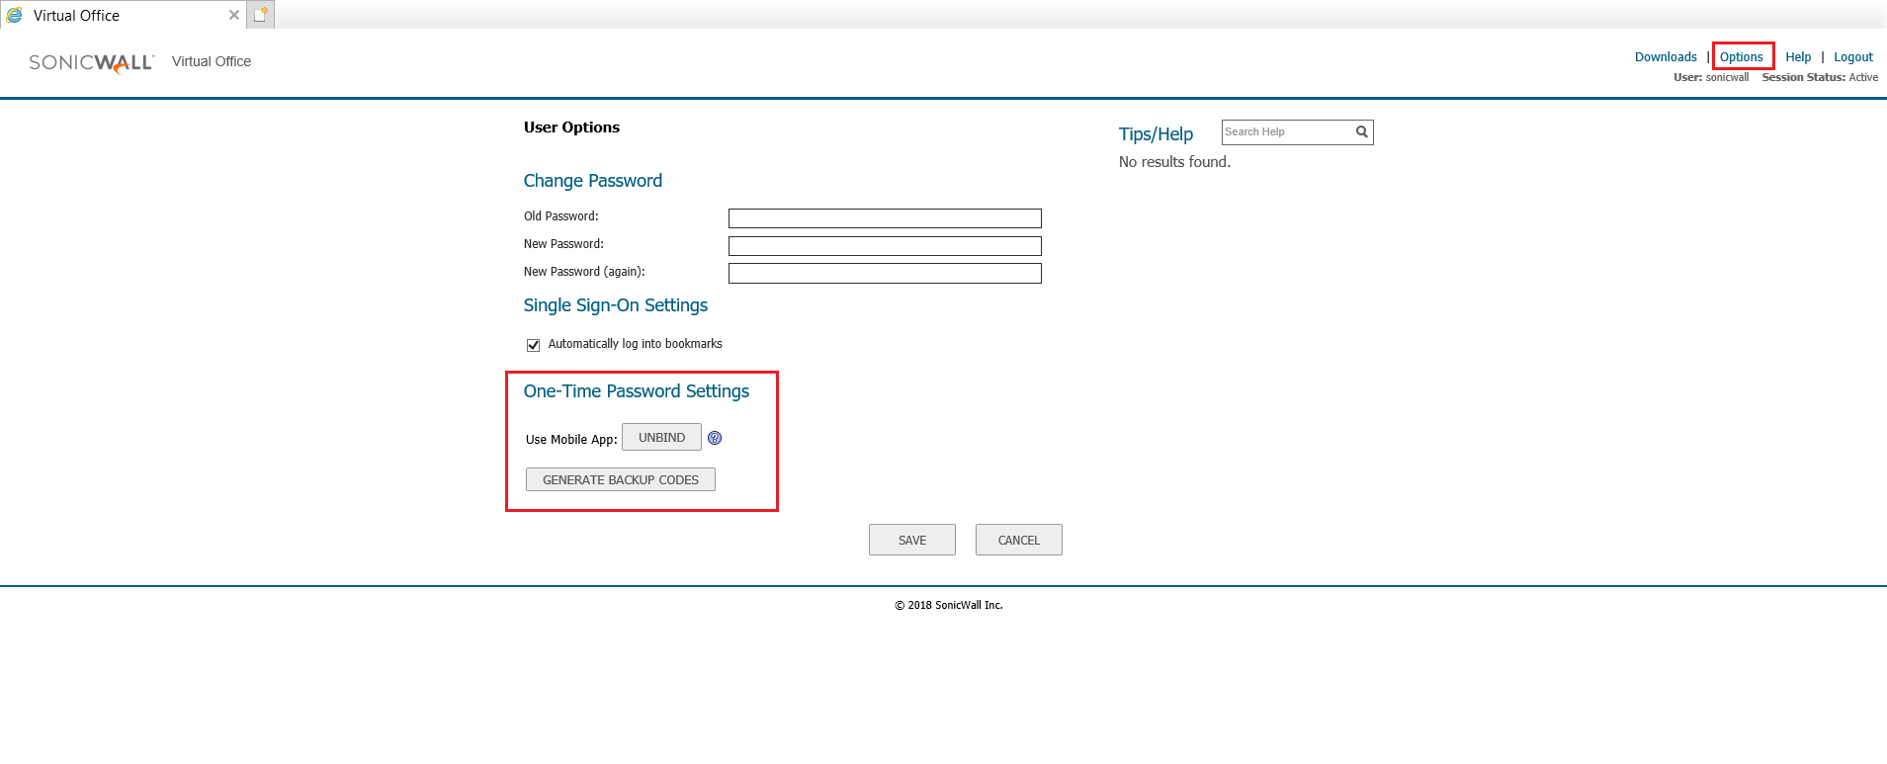The width and height of the screenshot is (1887, 764).
Task: Go to the Downloads page
Action: (x=1665, y=57)
